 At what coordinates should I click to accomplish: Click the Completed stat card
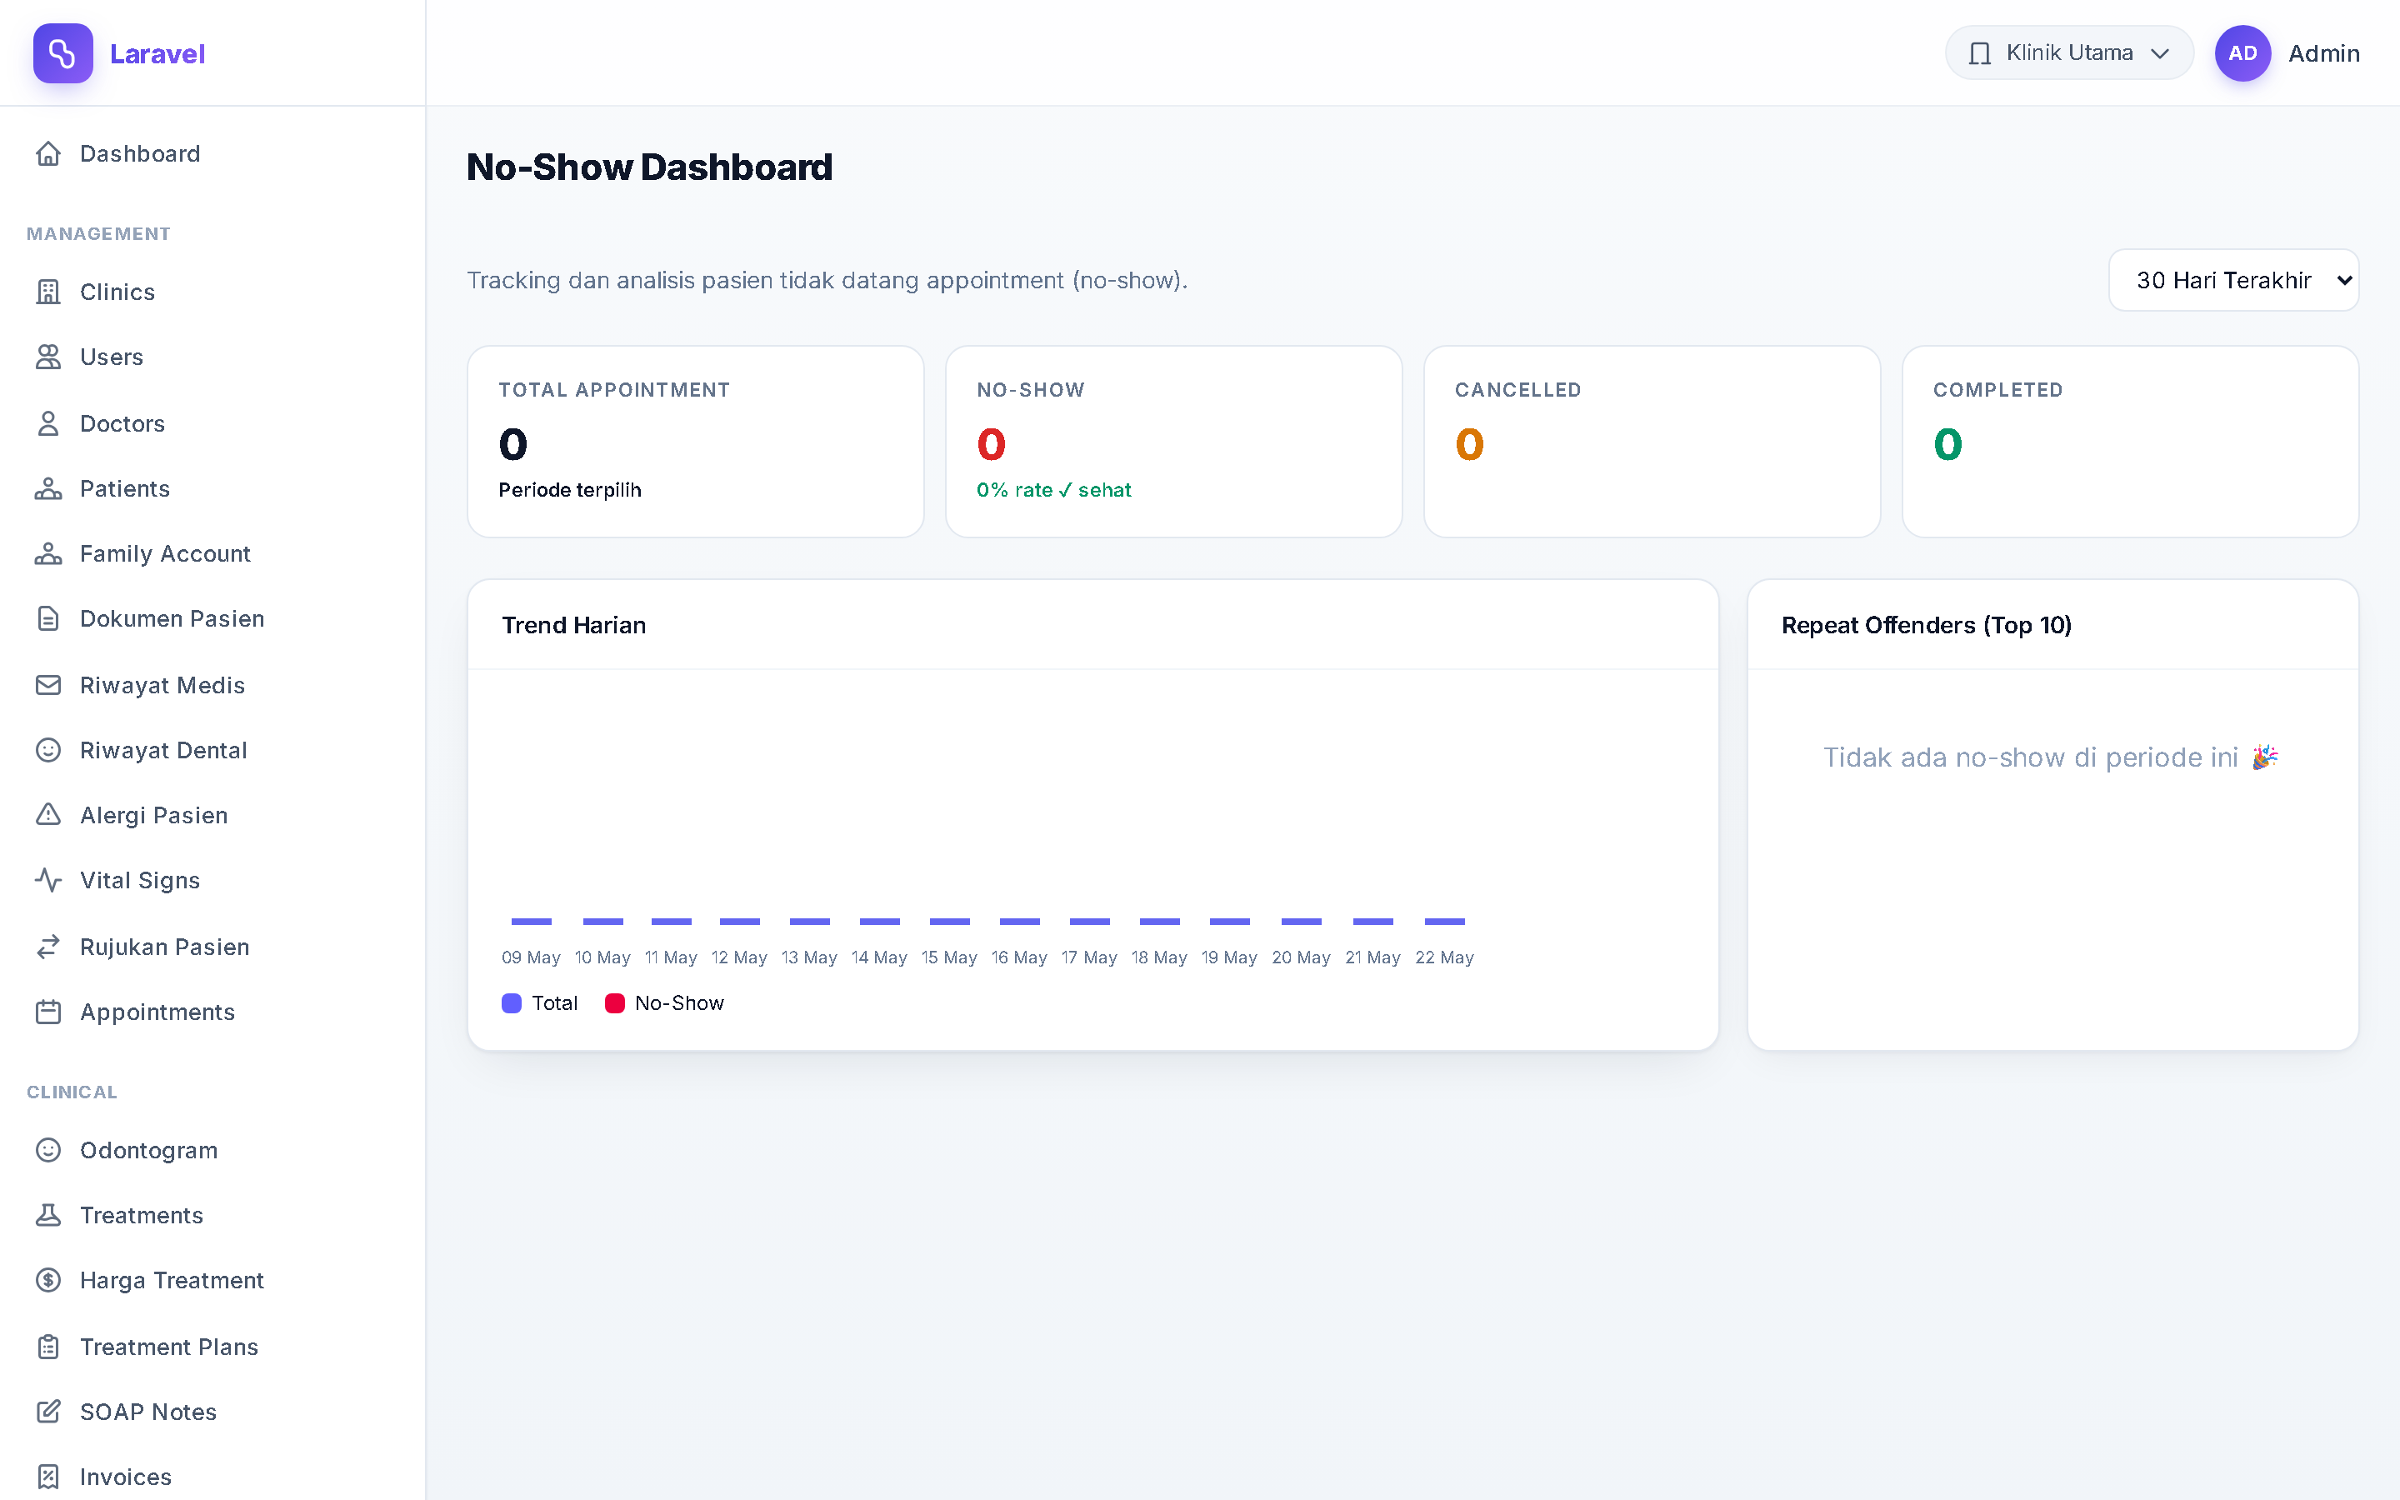click(x=2129, y=442)
